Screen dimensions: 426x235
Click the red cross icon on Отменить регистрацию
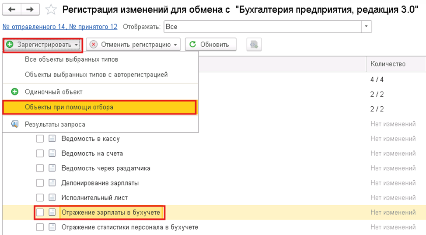click(94, 44)
